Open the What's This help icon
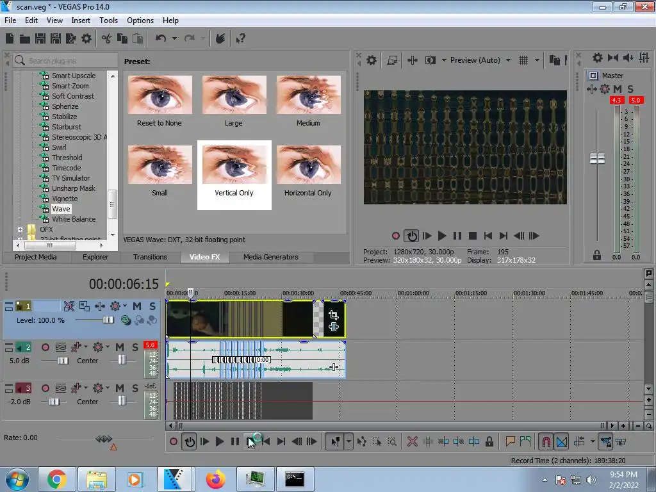Screen dimensions: 656x492 click(x=240, y=39)
